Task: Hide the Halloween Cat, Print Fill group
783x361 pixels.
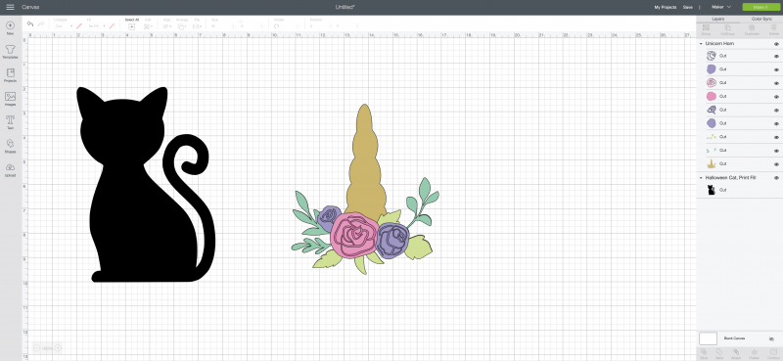Action: pyautogui.click(x=776, y=178)
